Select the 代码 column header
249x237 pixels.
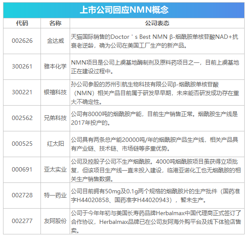[22, 23]
